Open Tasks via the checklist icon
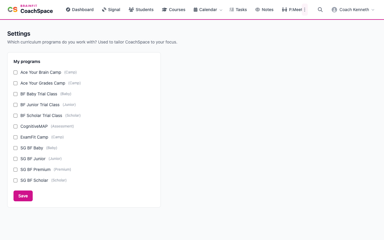The width and height of the screenshot is (384, 240). (x=232, y=10)
